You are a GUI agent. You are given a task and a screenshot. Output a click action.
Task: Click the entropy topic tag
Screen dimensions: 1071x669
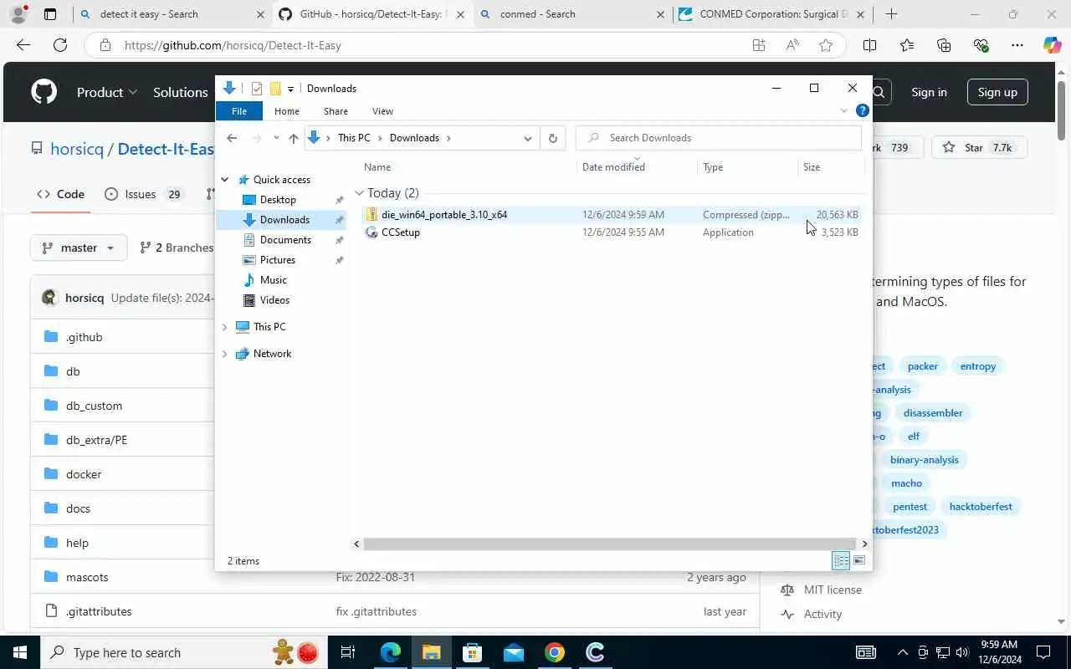(978, 365)
